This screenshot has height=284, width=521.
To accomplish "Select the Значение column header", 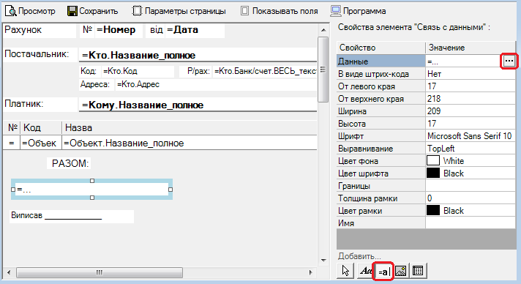I will tap(471, 48).
